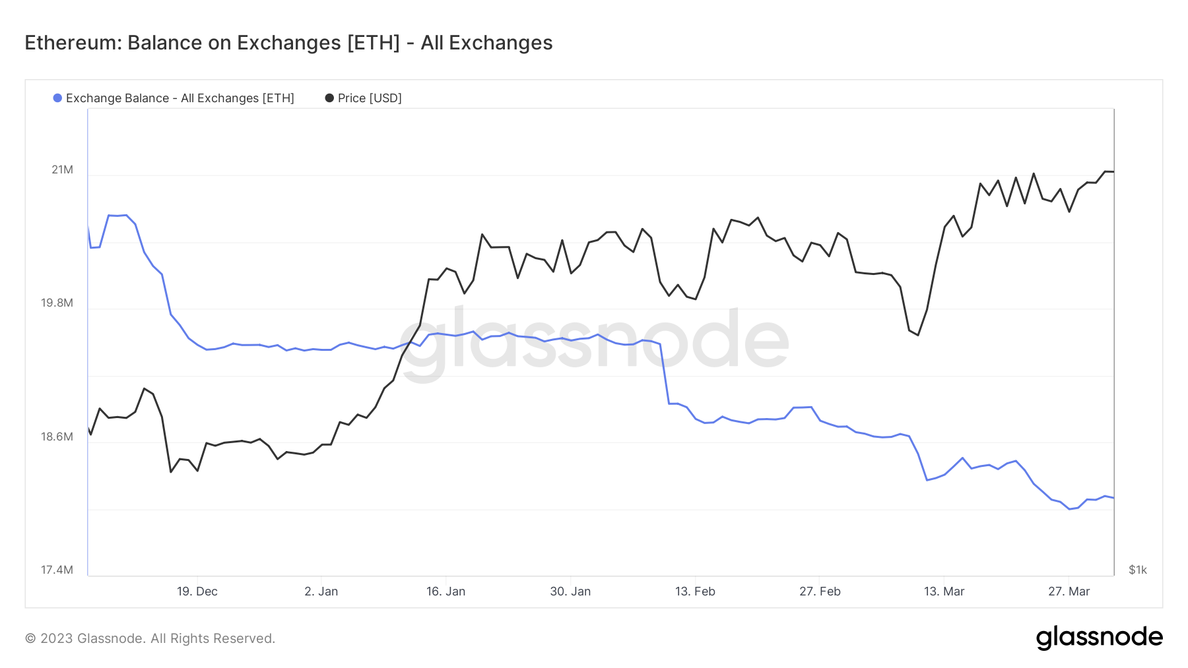This screenshot has height=668, width=1188.
Task: Click the glassnode watermark in chart center
Action: tap(594, 343)
